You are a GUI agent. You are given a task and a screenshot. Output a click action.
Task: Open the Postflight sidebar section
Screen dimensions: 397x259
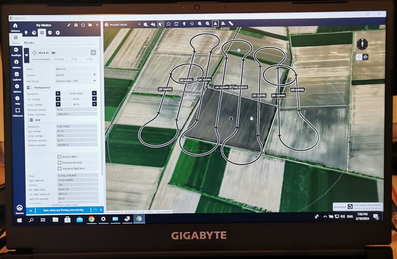(16, 52)
